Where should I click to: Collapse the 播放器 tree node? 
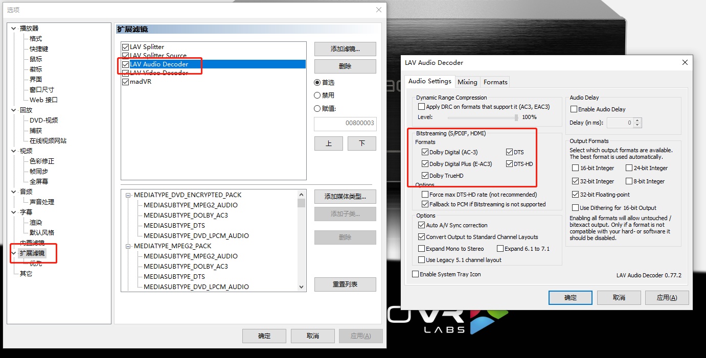(14, 29)
